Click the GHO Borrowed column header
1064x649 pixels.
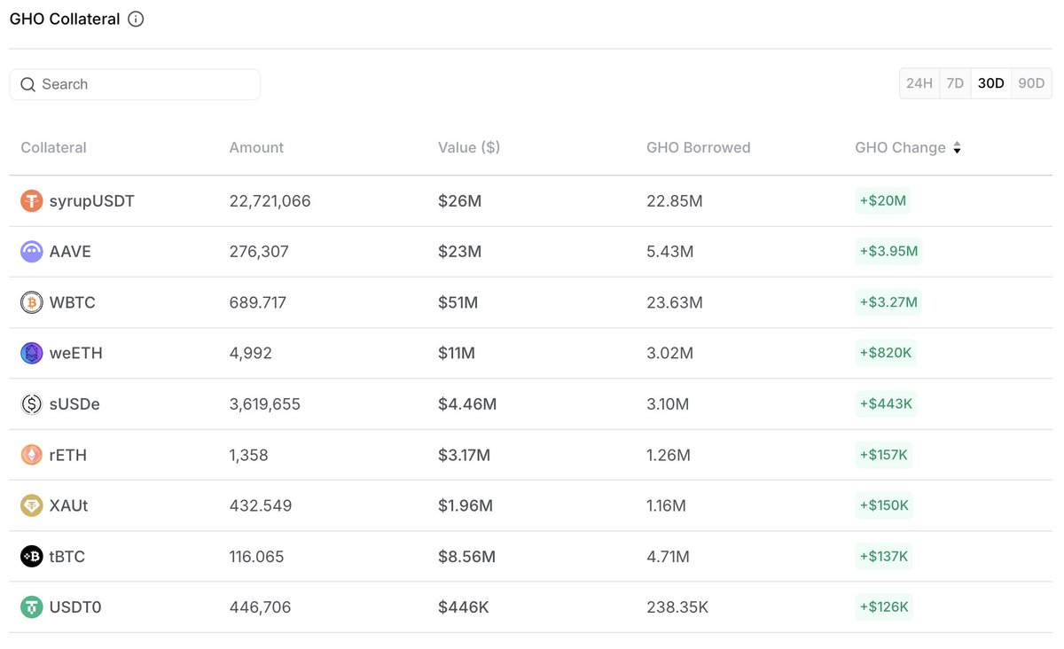click(699, 148)
